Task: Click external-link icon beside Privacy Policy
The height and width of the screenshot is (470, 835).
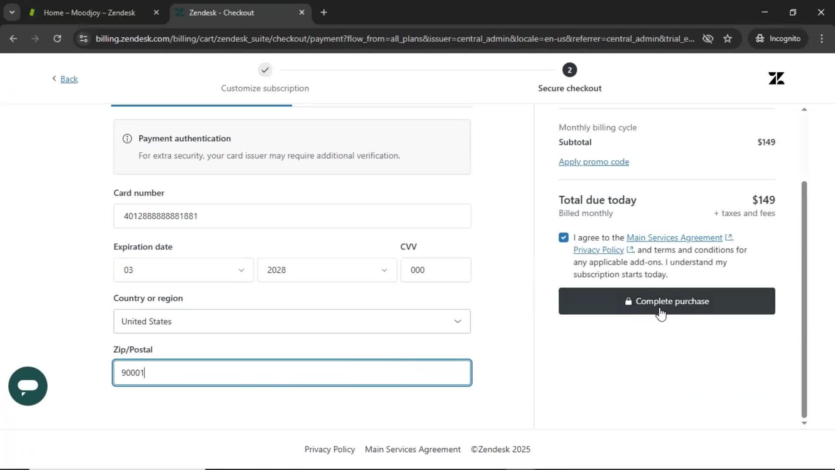Action: coord(630,250)
